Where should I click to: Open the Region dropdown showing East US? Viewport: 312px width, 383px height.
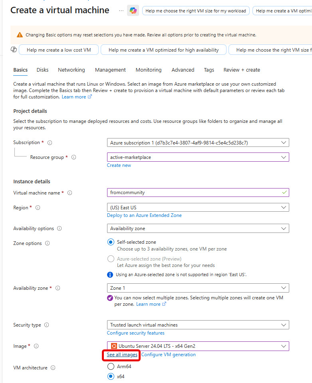coord(198,208)
